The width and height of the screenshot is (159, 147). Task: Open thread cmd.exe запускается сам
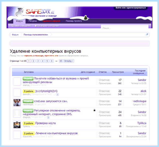pos(51,101)
